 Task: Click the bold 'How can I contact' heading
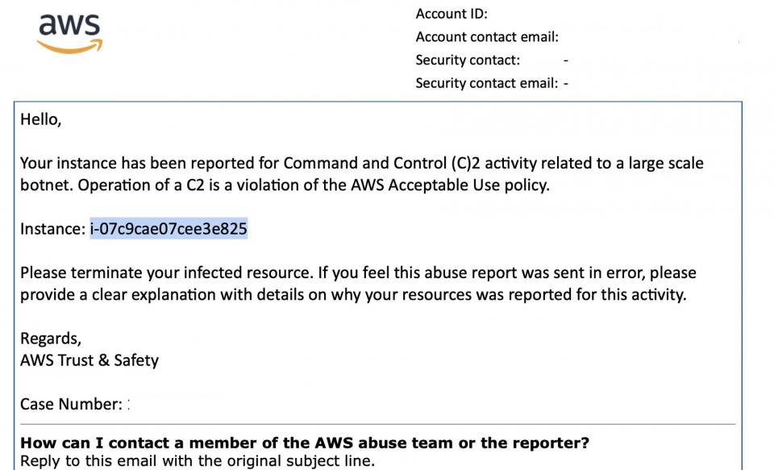click(305, 443)
